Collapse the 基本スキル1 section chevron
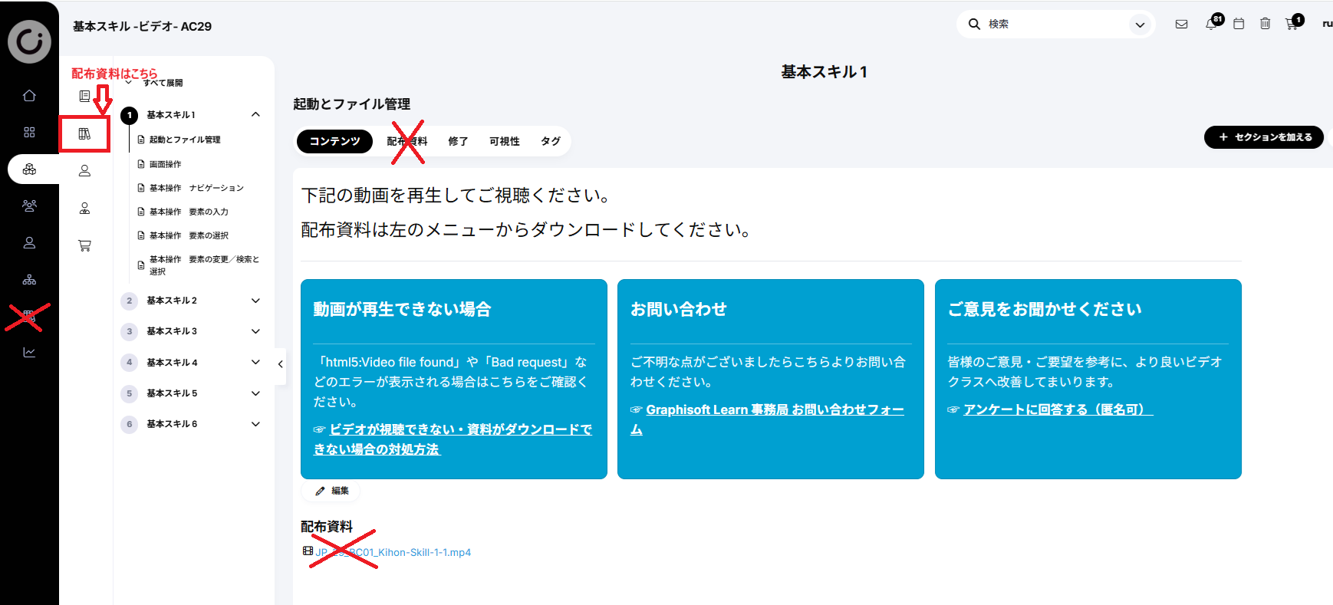This screenshot has height=605, width=1333. coord(255,114)
